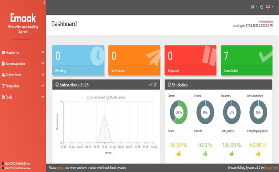Open the Newsletter sidebar menu
Screen dimensions: 279x172
23,52
